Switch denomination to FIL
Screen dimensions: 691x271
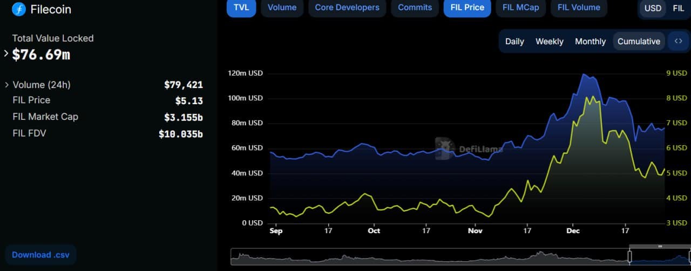pos(678,8)
